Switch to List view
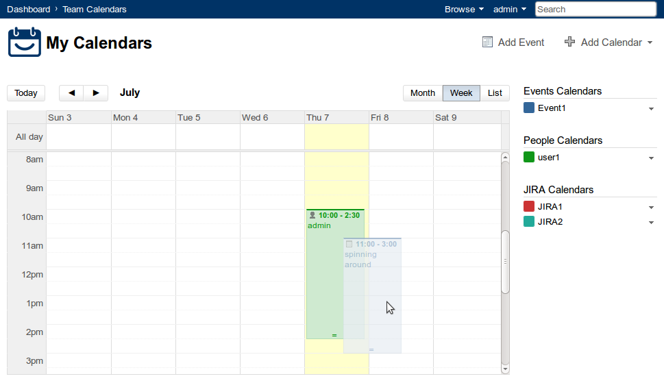 495,93
